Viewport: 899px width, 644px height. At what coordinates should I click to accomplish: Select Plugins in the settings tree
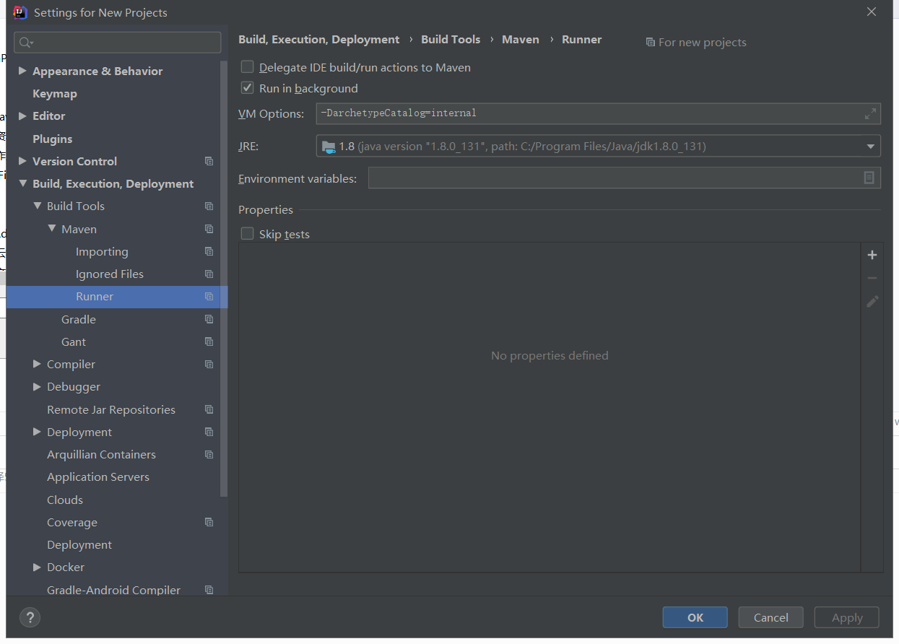tap(53, 139)
